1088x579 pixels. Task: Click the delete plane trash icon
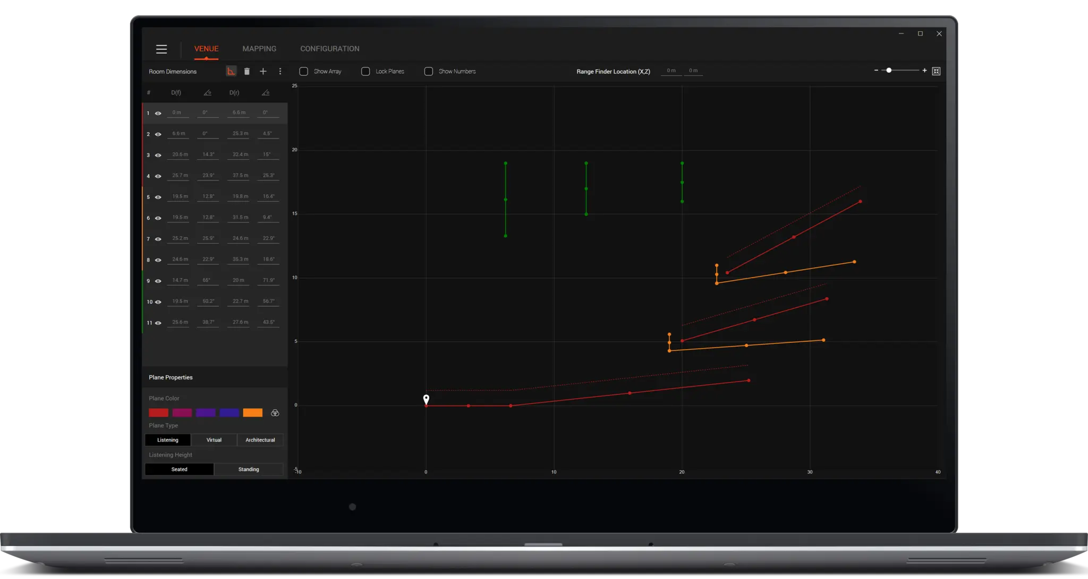click(246, 71)
